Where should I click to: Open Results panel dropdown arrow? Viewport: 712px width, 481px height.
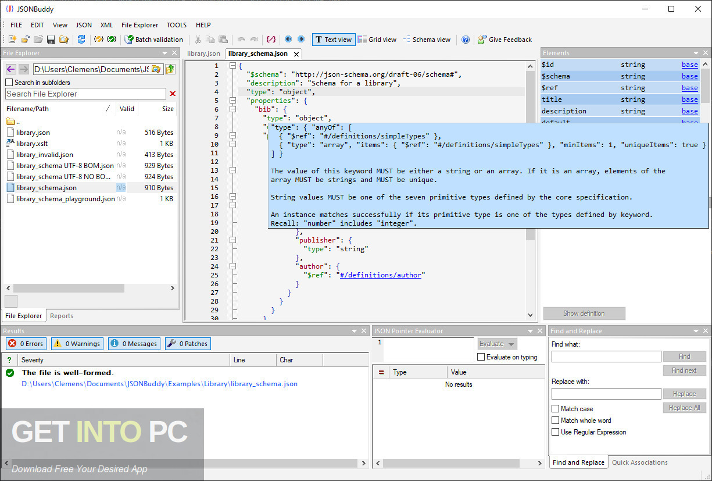[355, 331]
